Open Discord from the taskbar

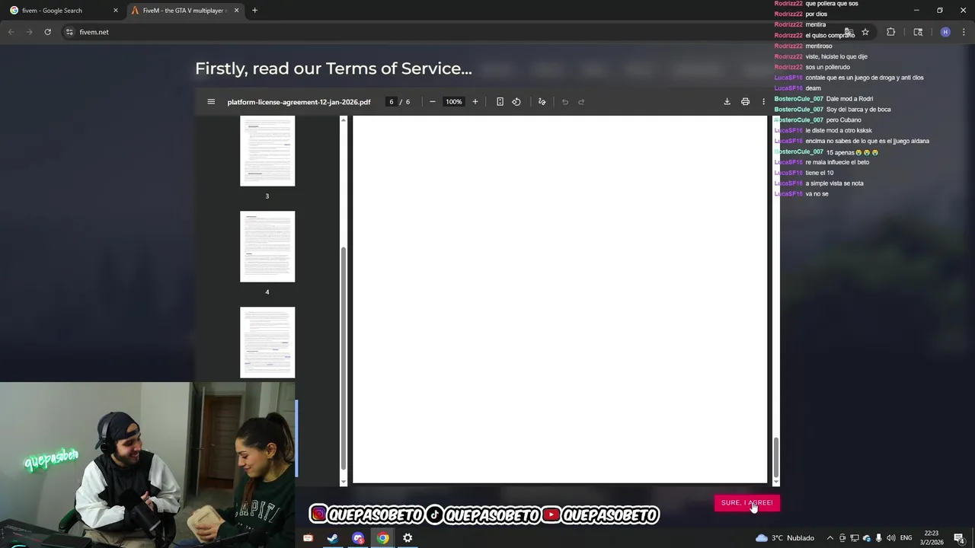coord(358,538)
